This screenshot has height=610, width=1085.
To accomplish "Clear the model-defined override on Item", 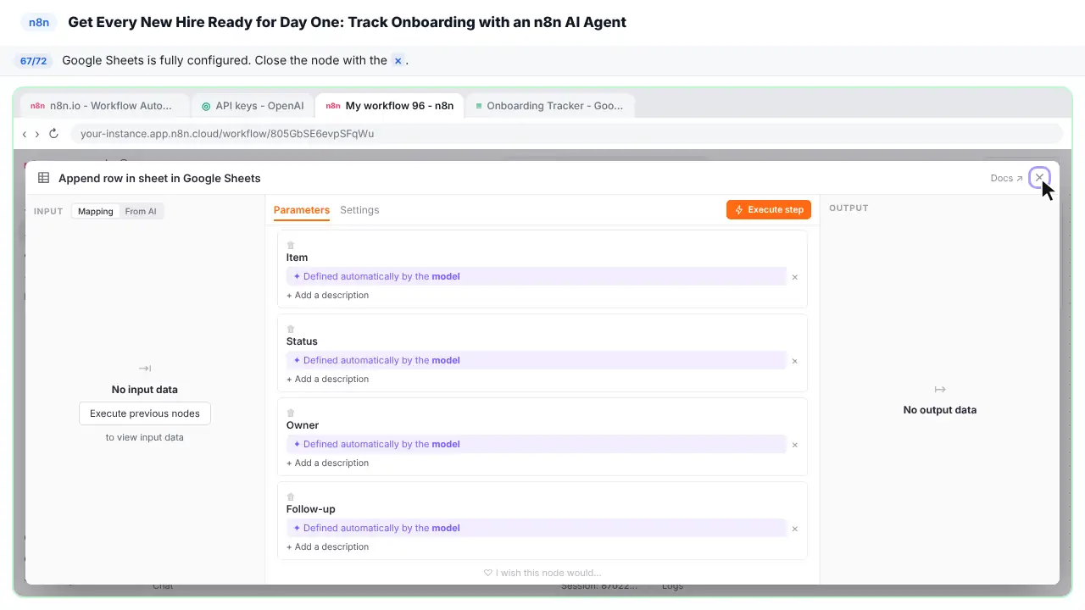I will [795, 277].
